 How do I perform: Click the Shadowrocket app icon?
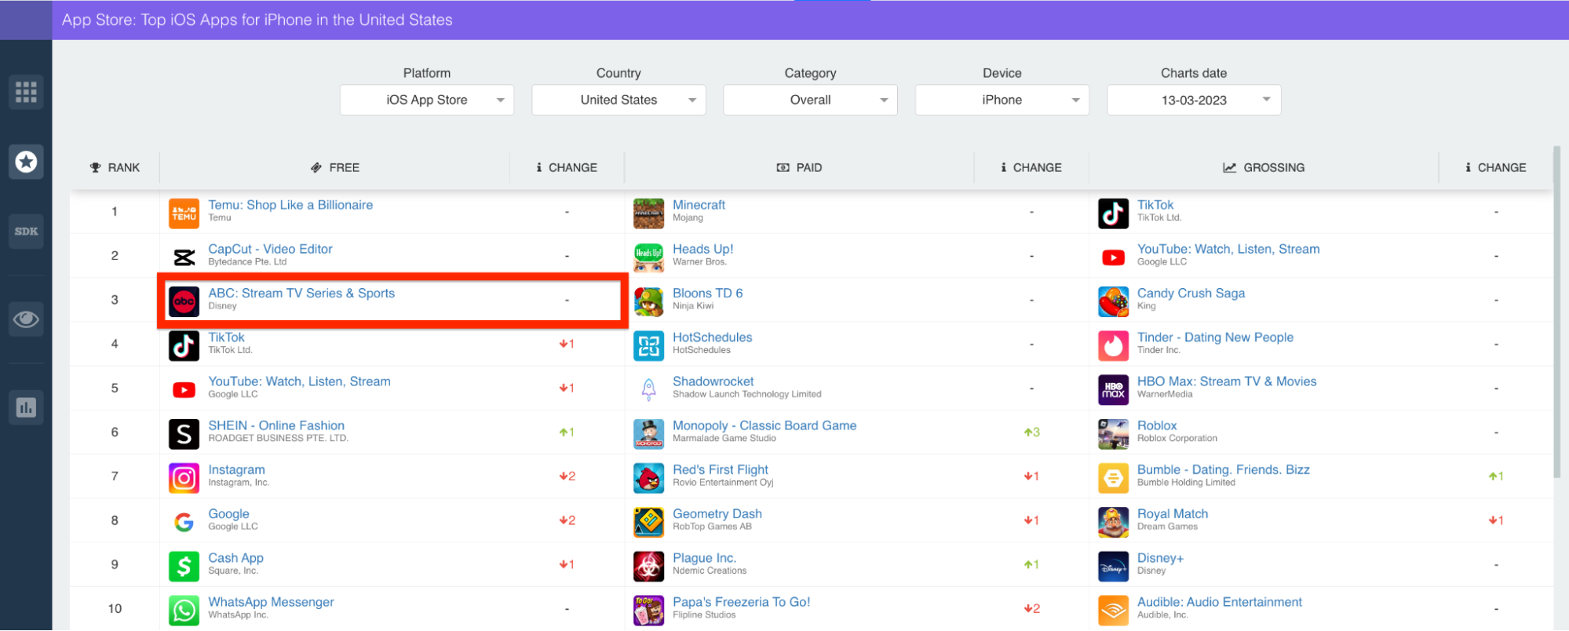click(648, 389)
